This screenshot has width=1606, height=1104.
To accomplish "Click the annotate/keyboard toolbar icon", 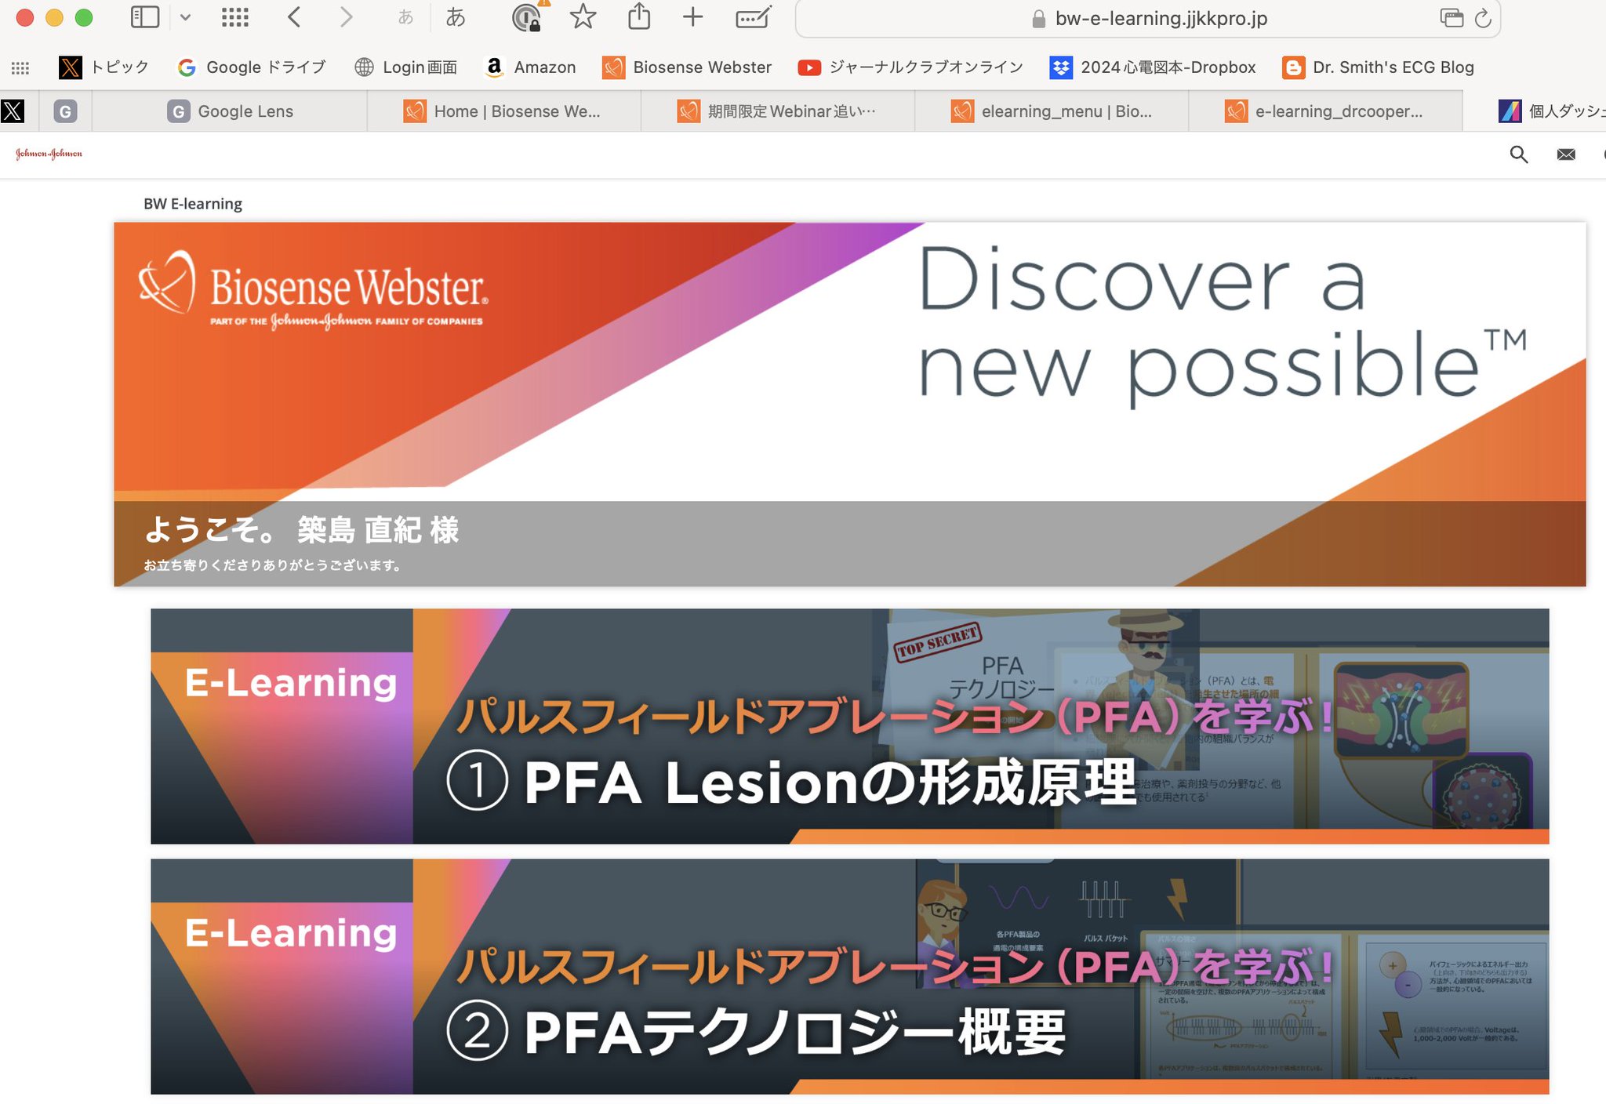I will tap(754, 16).
